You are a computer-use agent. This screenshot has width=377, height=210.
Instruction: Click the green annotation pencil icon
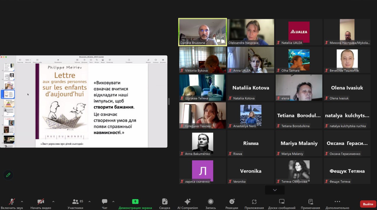click(8, 175)
